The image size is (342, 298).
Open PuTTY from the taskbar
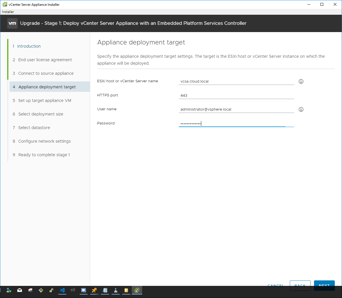(52, 290)
